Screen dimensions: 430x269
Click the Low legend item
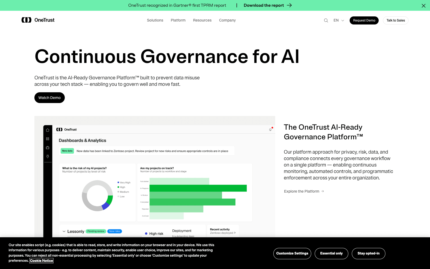point(121,197)
